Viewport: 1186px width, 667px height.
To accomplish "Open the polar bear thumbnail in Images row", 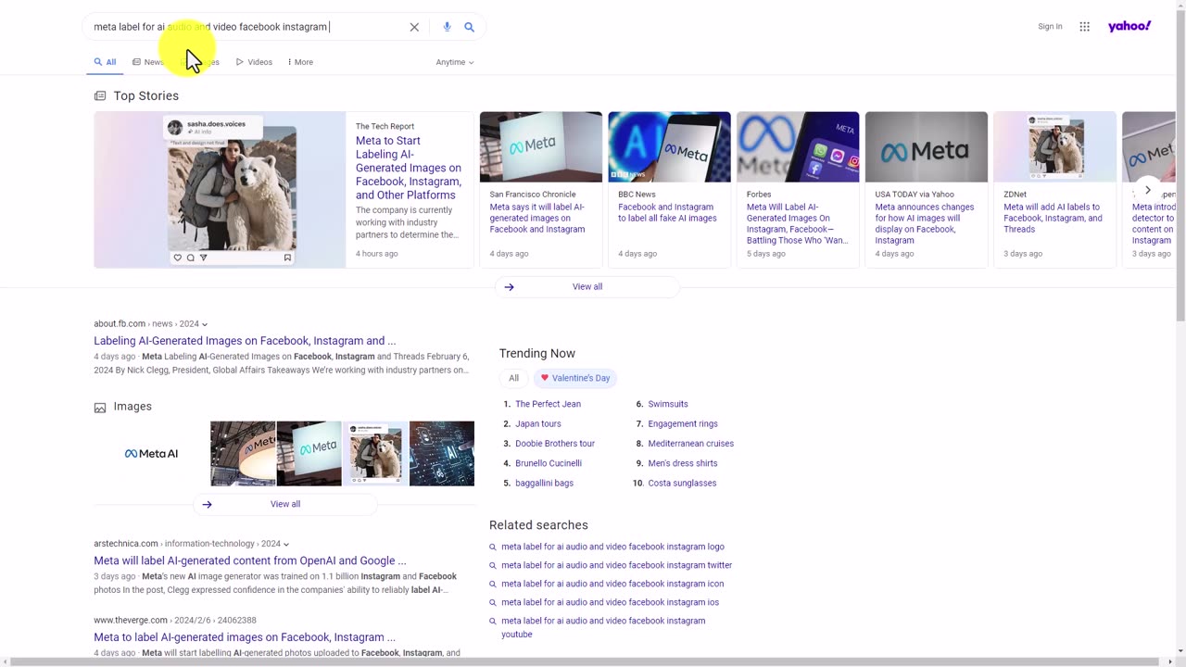I will pos(375,454).
